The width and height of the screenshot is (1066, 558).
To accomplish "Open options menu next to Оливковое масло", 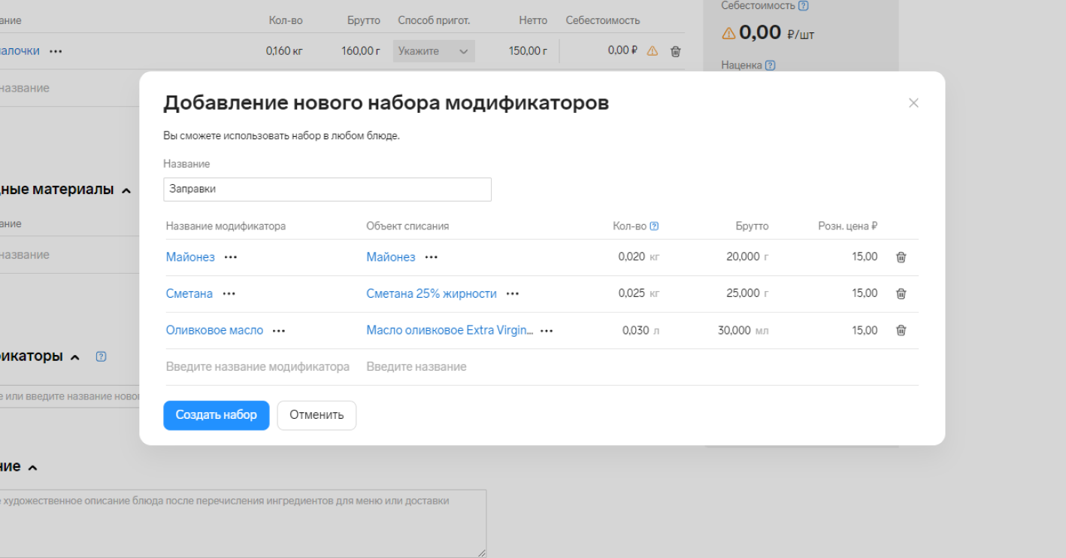I will [279, 330].
